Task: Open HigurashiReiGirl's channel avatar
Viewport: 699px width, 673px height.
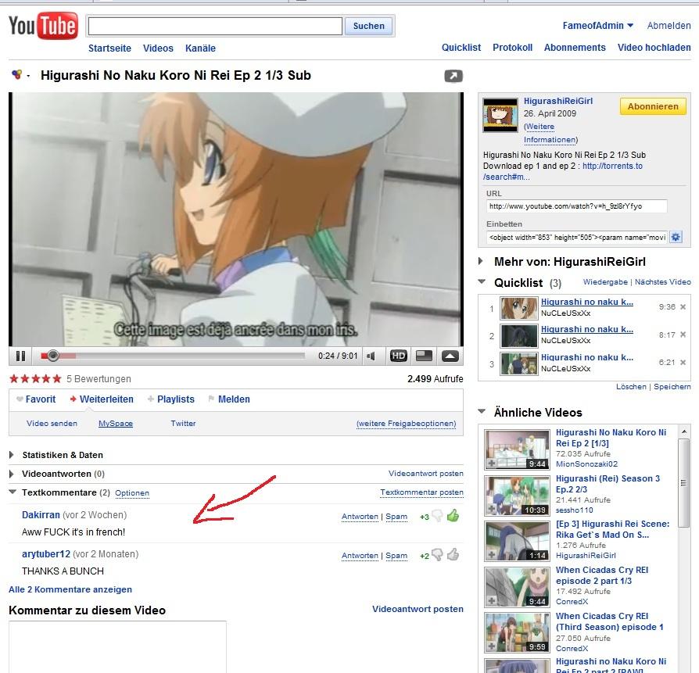Action: [x=500, y=115]
